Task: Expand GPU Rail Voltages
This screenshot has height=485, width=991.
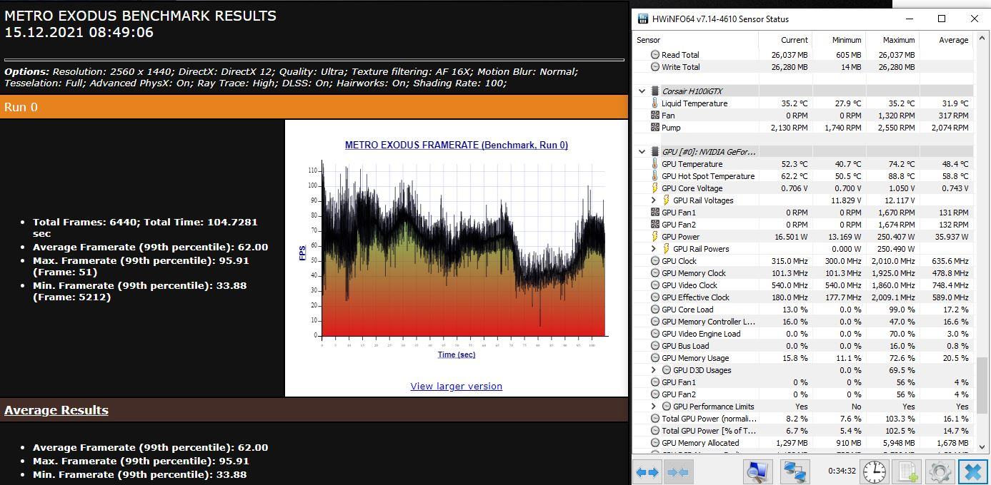Action: coord(654,200)
